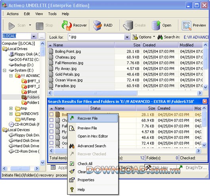Click the Search in path link
The image size is (210, 196).
[196, 37]
